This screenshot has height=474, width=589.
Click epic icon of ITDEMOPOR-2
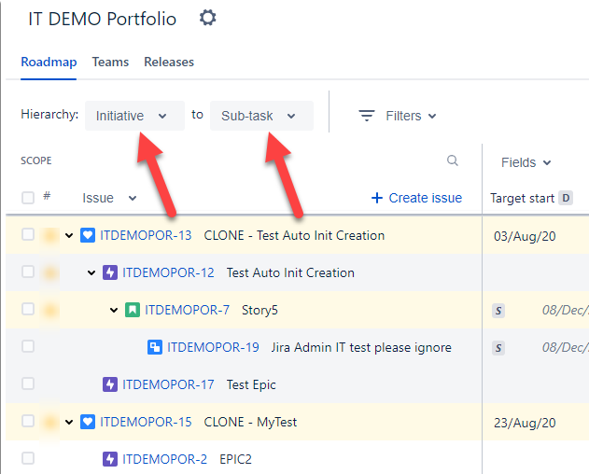pyautogui.click(x=110, y=459)
